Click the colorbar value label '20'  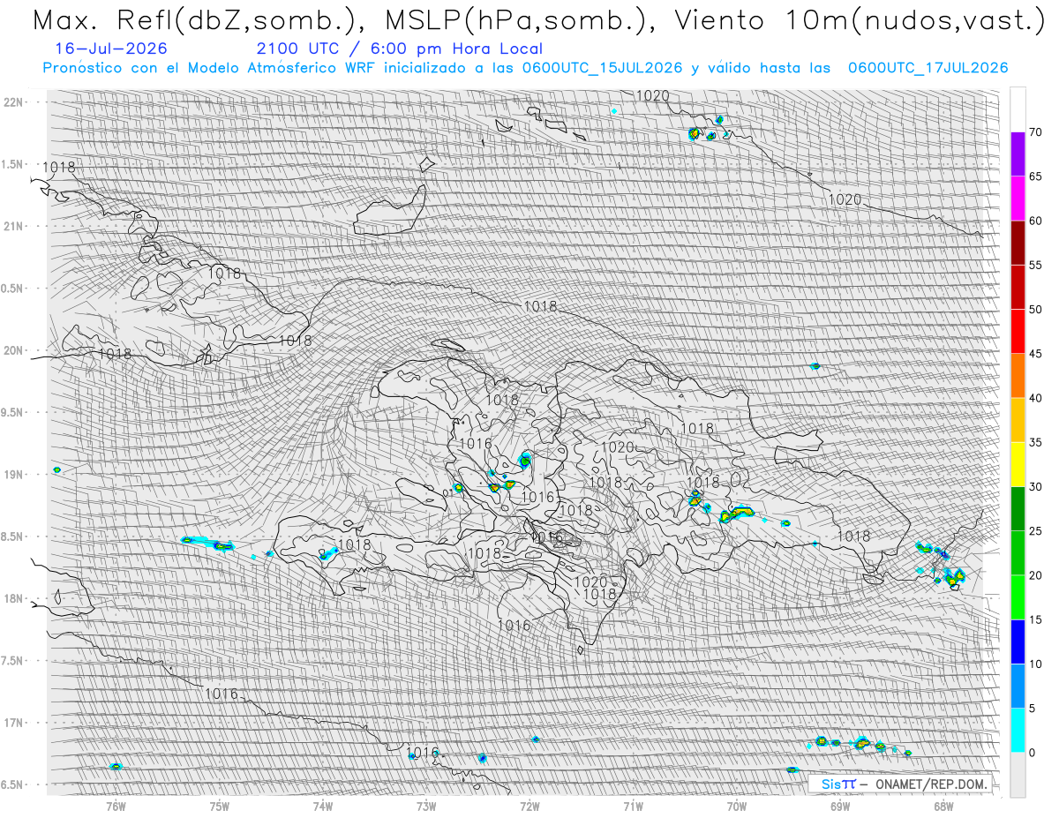tap(1036, 575)
